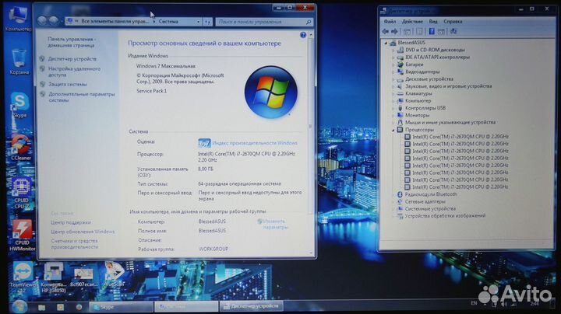
Task: Open Центр поддержки link
Action: click(70, 222)
